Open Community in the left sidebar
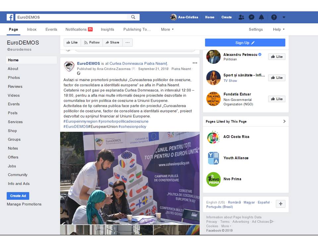Image resolution: width=318 pixels, height=238 pixels. click(18, 175)
